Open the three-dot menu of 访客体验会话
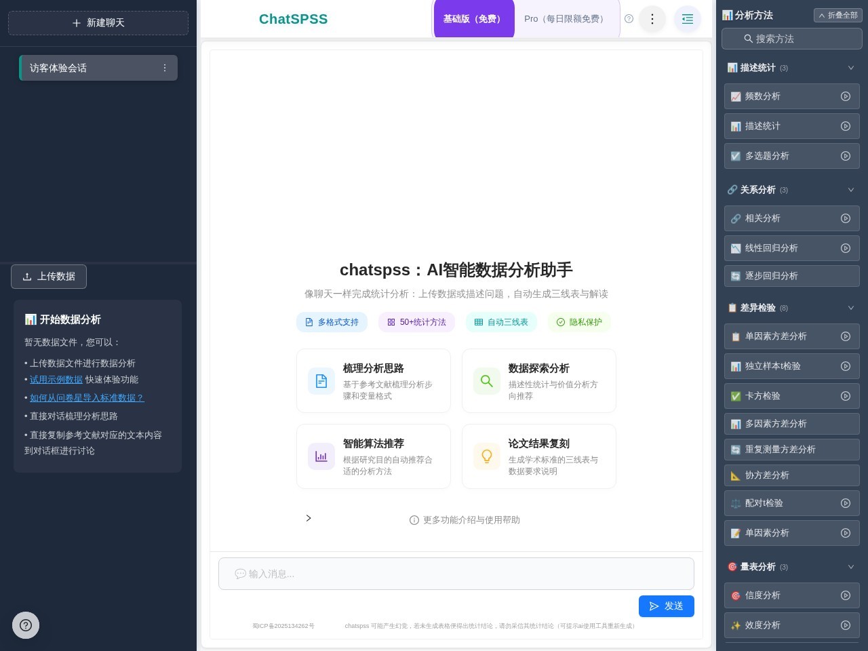 pos(164,68)
